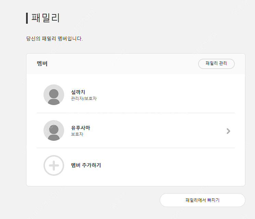255x219 pixels.
Task: Click the 당신의 패밀리 멤버입니다 description text
Action: [x=54, y=38]
